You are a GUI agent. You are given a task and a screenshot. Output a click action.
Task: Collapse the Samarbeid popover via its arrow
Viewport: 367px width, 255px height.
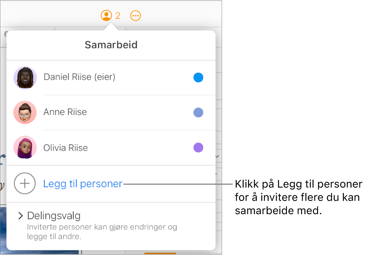111,27
